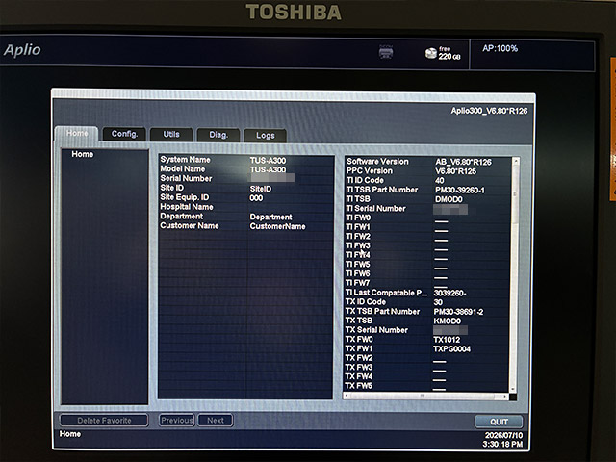Click the Aplio300_V6.80*R126 version label
The height and width of the screenshot is (462, 616).
coord(489,111)
